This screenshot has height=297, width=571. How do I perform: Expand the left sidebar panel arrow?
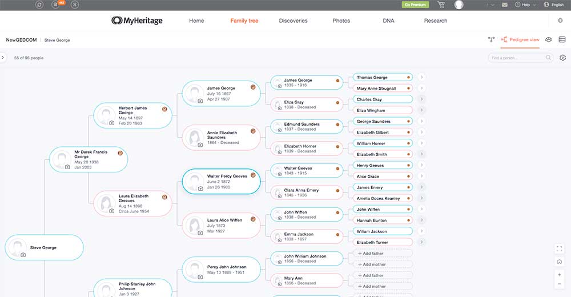coord(3,58)
